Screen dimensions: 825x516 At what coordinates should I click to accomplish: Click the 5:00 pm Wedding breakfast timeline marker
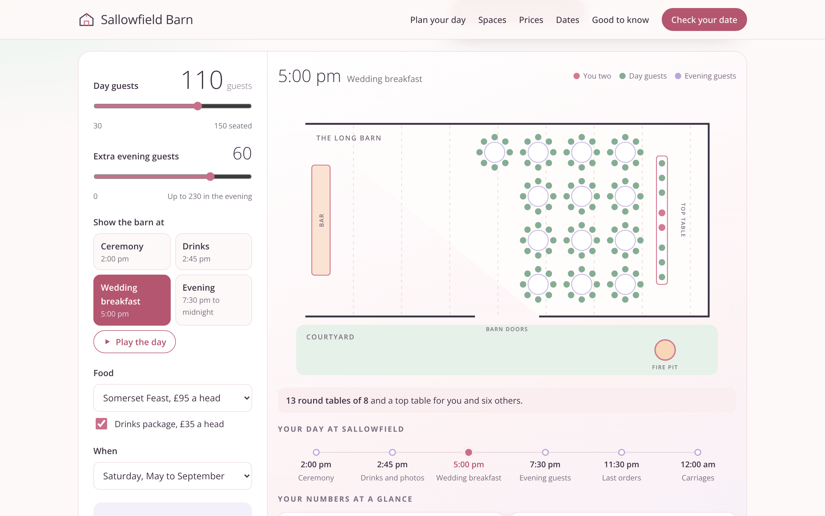[x=469, y=452]
